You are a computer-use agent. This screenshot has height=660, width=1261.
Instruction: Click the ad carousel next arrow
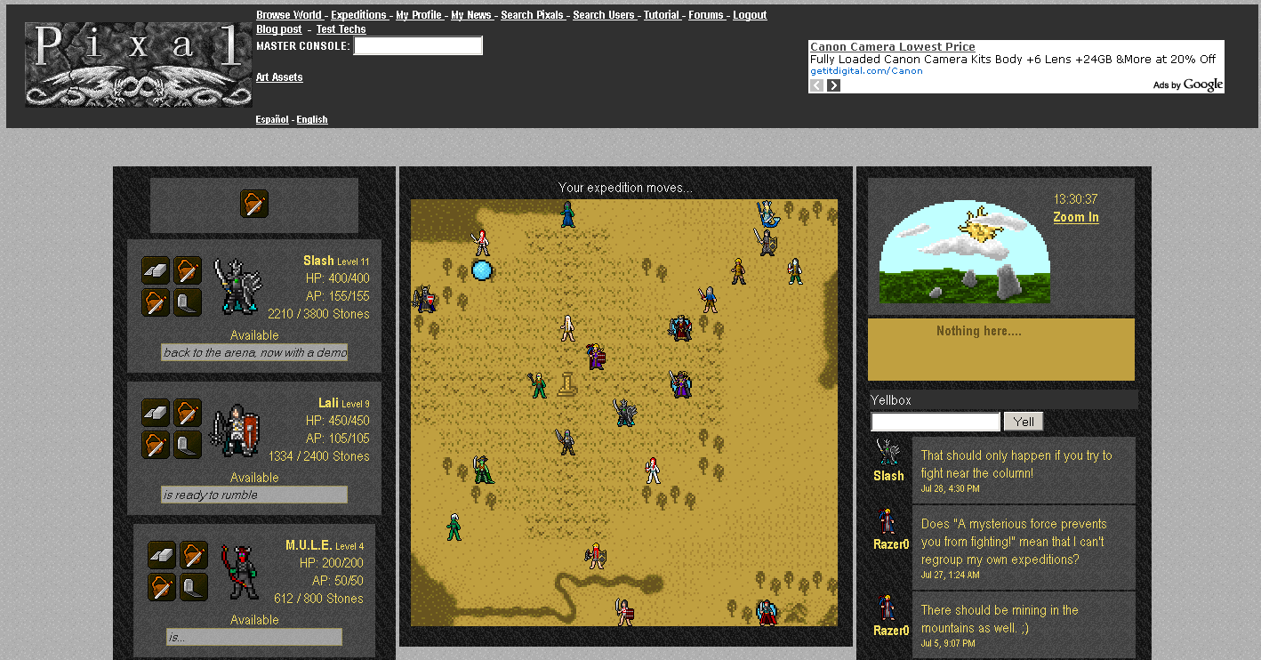pos(833,85)
